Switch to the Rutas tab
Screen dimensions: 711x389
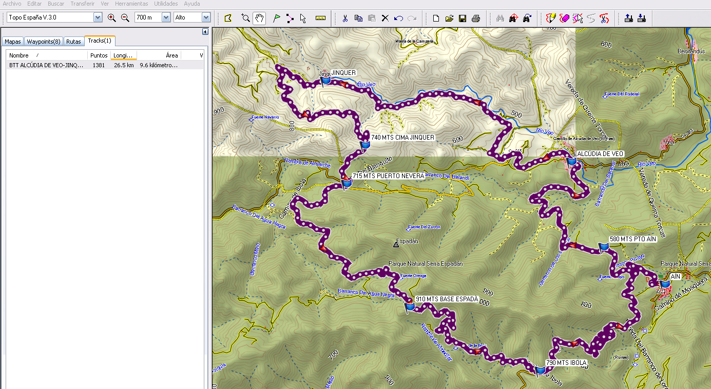pyautogui.click(x=73, y=42)
